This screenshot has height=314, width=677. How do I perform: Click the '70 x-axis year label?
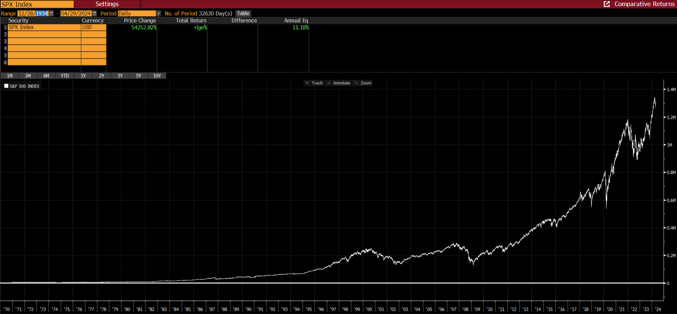click(x=6, y=309)
